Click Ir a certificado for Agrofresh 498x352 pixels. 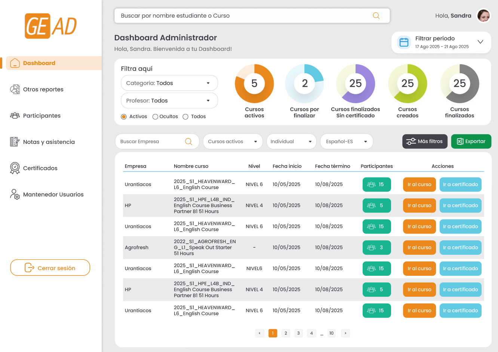coord(461,247)
